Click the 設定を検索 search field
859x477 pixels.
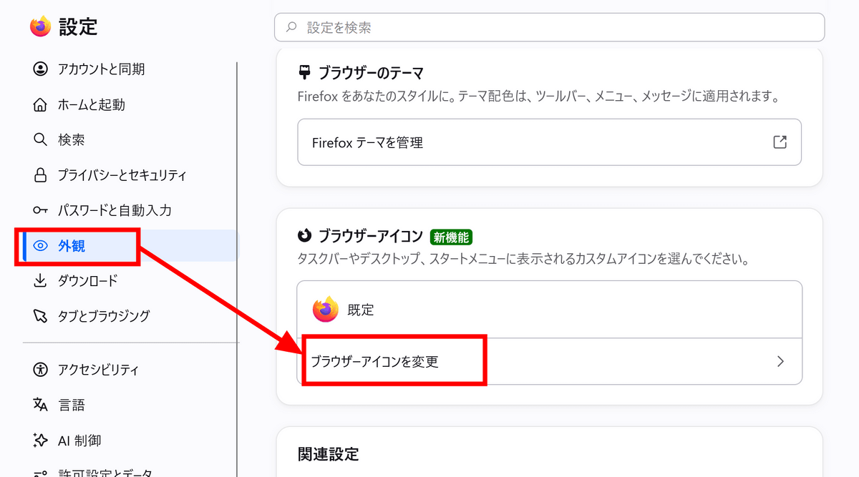pyautogui.click(x=549, y=28)
